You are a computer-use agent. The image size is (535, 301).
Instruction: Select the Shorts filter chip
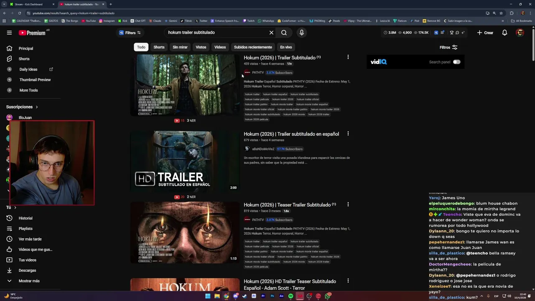(159, 47)
